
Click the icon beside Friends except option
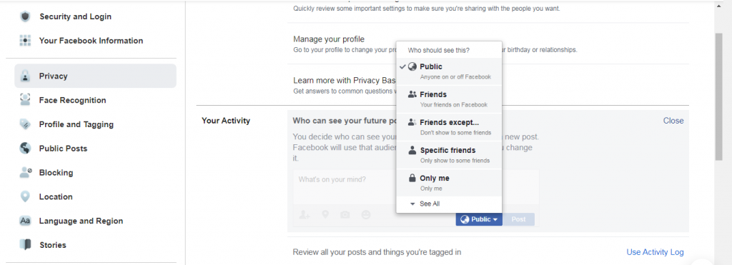pyautogui.click(x=412, y=123)
